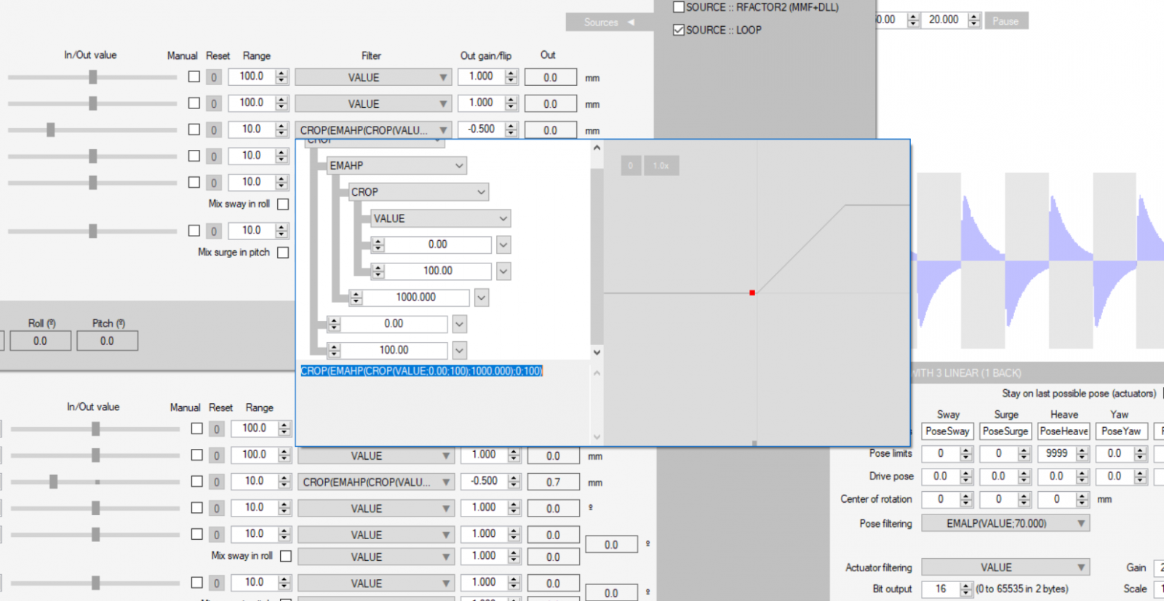Open the Pose filtering EMALP(VALUE;70.000) dropdown
The width and height of the screenshot is (1164, 601).
(x=1005, y=524)
